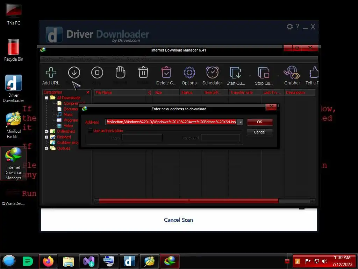Select the MiniTool Partition desktop shortcut

14,125
